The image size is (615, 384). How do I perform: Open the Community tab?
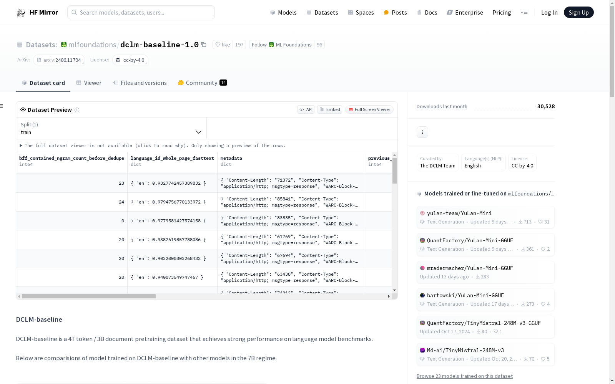(202, 83)
